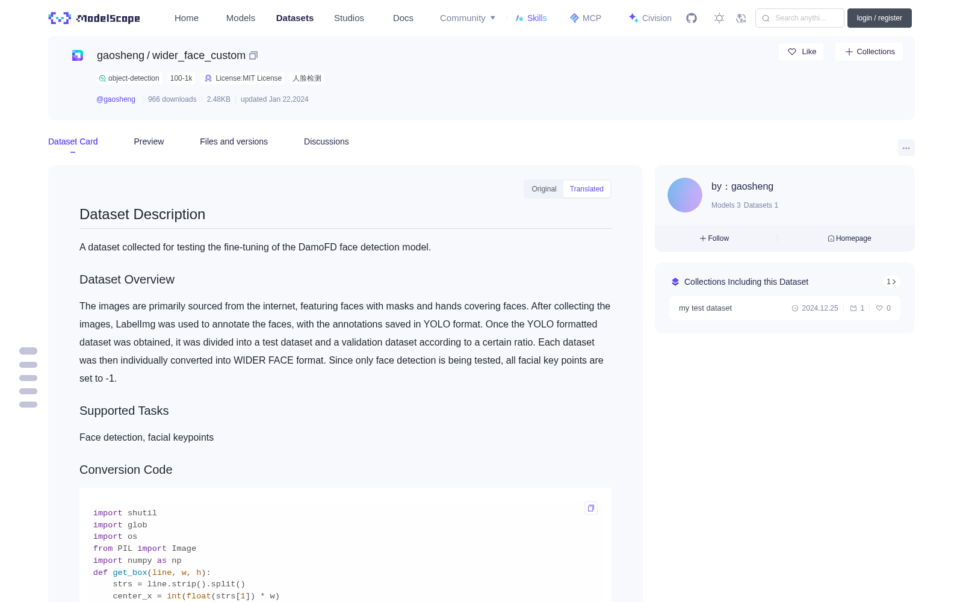
Task: Show the Original language text
Action: (x=544, y=189)
